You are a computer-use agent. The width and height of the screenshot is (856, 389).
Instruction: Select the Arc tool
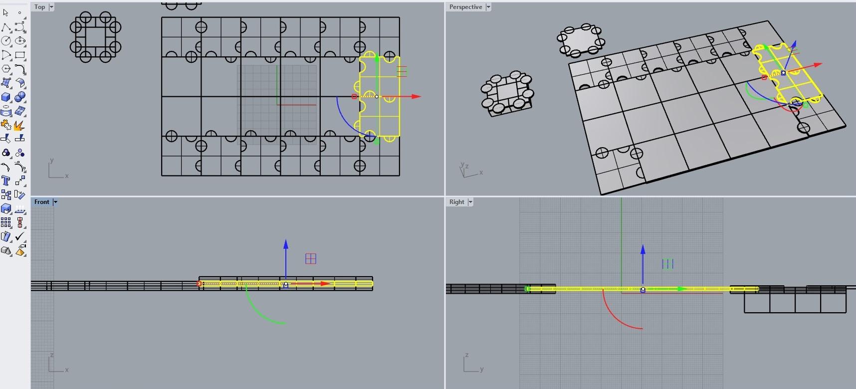coord(6,55)
